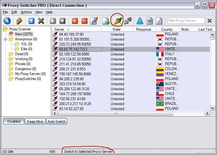The height and width of the screenshot is (155, 217).
Task: Select the Dangerous (0) folder
Action: click(x=26, y=69)
